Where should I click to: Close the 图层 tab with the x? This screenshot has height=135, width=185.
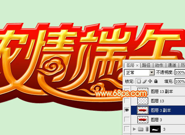137,65
